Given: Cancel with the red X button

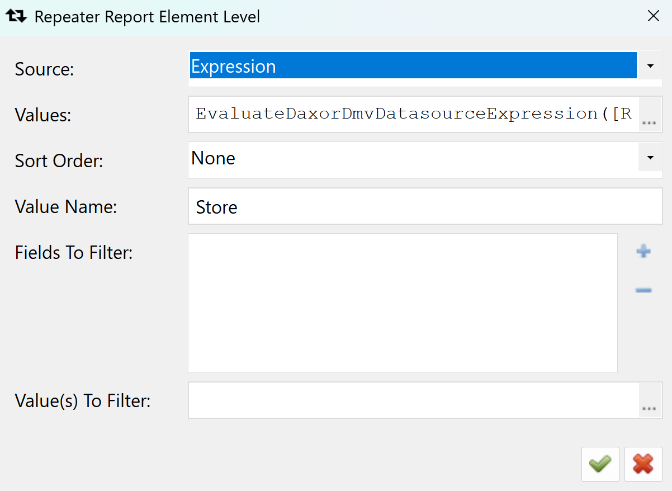Looking at the screenshot, I should [643, 464].
